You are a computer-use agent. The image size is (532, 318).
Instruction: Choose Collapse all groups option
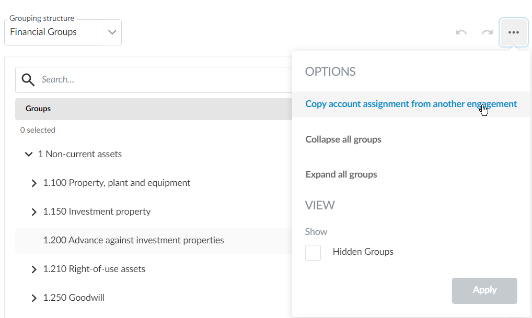343,139
